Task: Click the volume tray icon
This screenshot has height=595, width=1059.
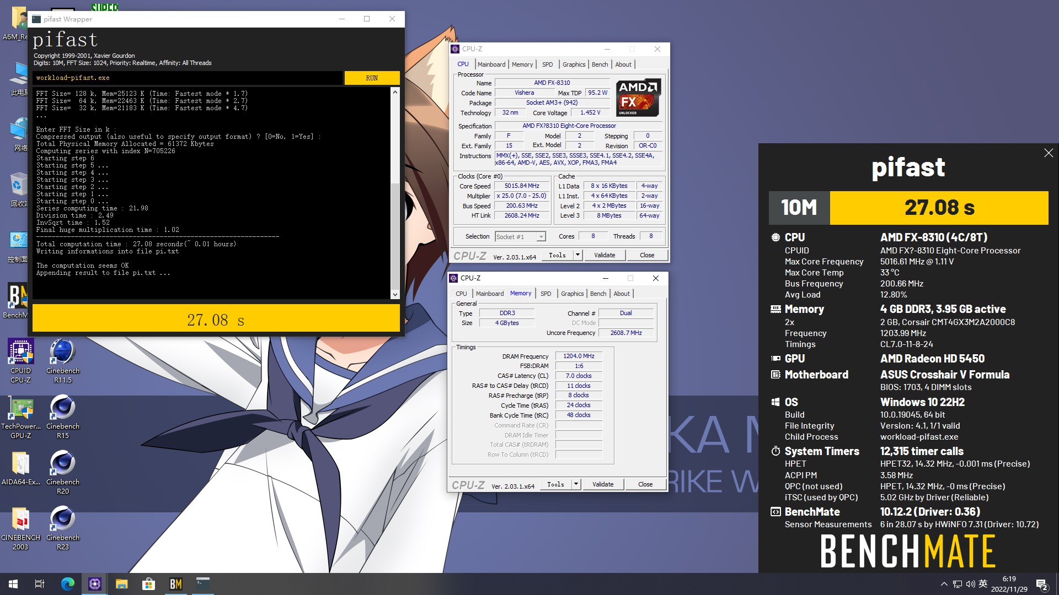Action: [971, 584]
